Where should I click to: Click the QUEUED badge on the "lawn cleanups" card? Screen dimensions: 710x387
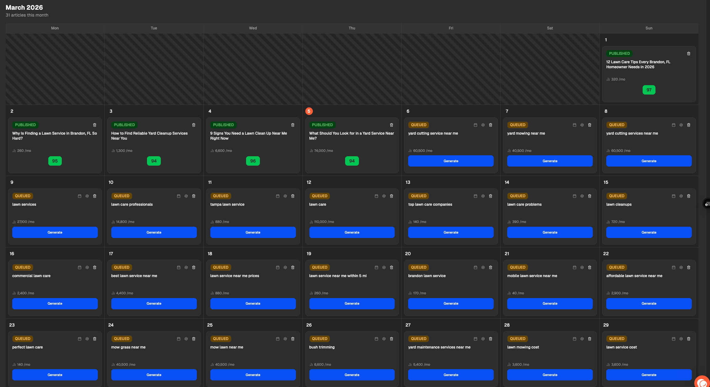pyautogui.click(x=616, y=196)
